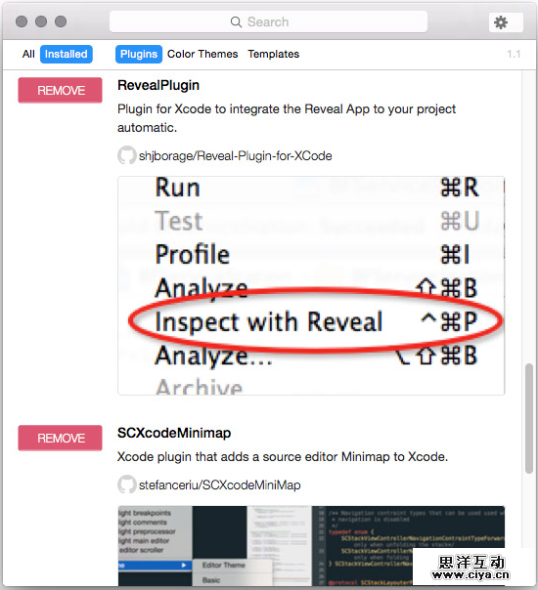Switch to the Templates tab
Viewport: 538px width, 590px height.
[274, 54]
